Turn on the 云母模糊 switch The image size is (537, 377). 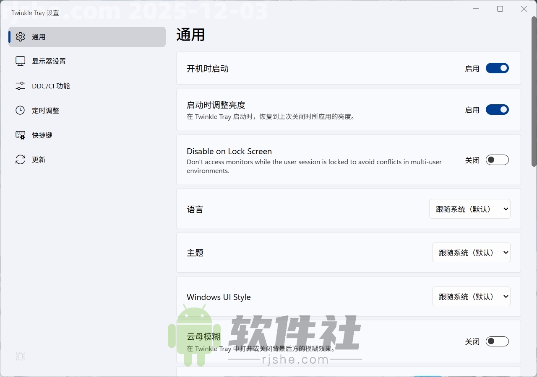[497, 341]
